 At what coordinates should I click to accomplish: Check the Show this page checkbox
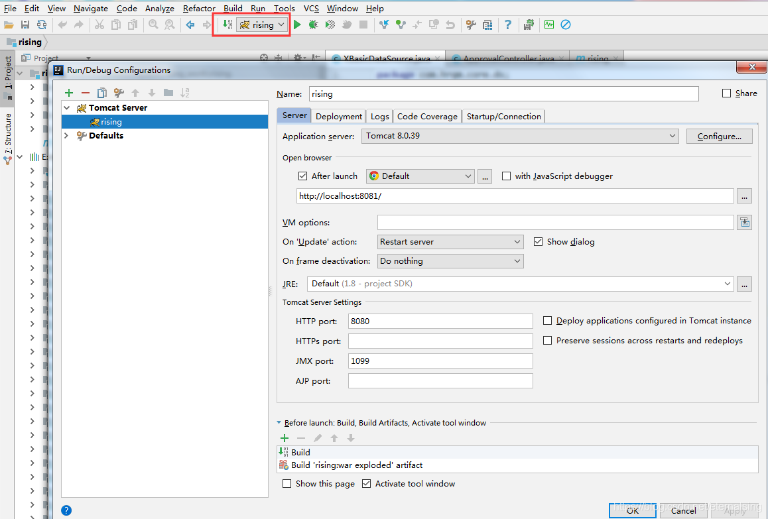coord(287,484)
